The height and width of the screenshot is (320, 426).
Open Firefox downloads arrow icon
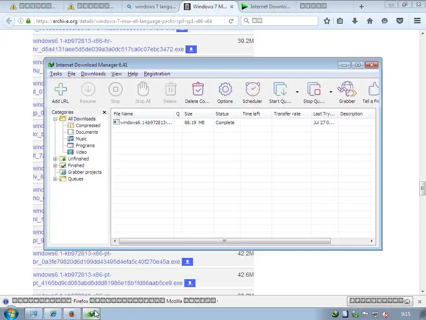[x=354, y=21]
